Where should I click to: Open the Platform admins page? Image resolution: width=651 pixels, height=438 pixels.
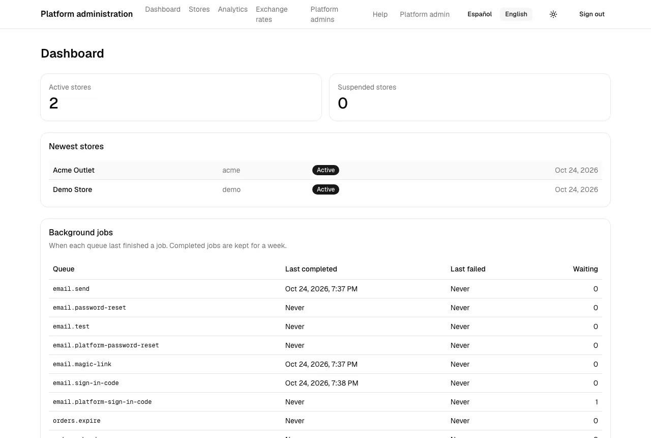coord(324,14)
